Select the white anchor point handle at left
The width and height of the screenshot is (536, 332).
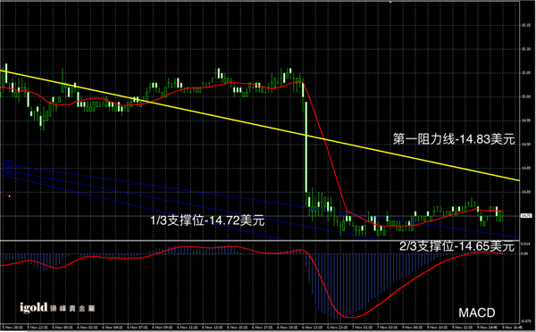click(9, 196)
